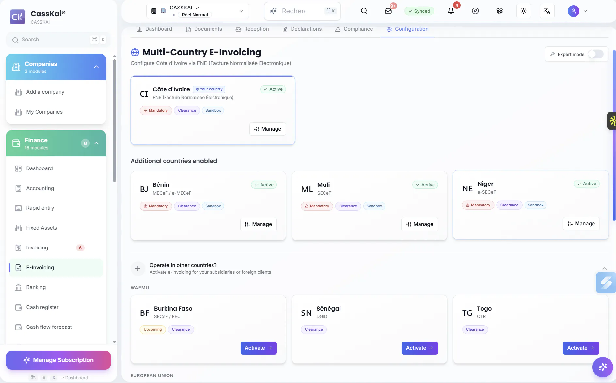Click the user avatar icon

click(x=574, y=11)
